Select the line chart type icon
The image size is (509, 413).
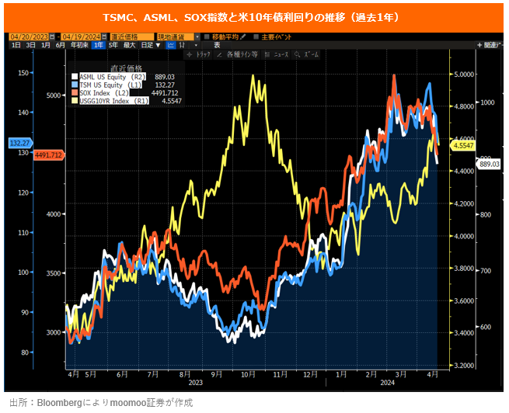171,45
